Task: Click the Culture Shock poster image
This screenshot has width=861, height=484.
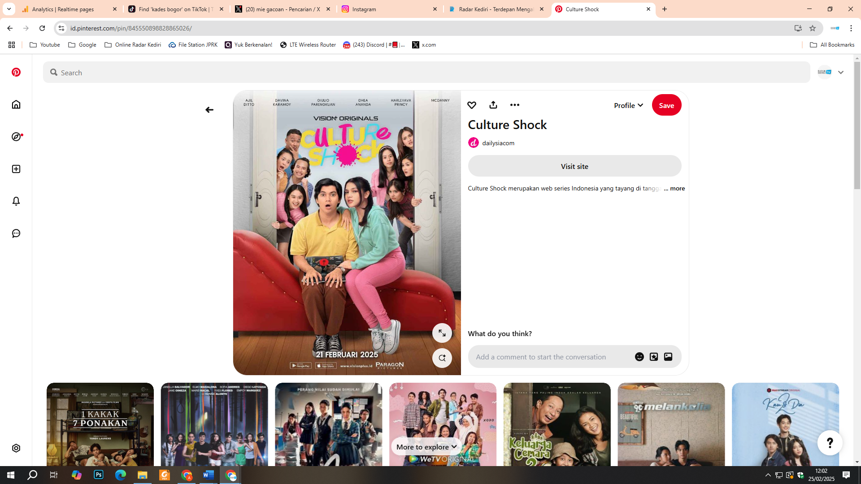Action: tap(347, 233)
